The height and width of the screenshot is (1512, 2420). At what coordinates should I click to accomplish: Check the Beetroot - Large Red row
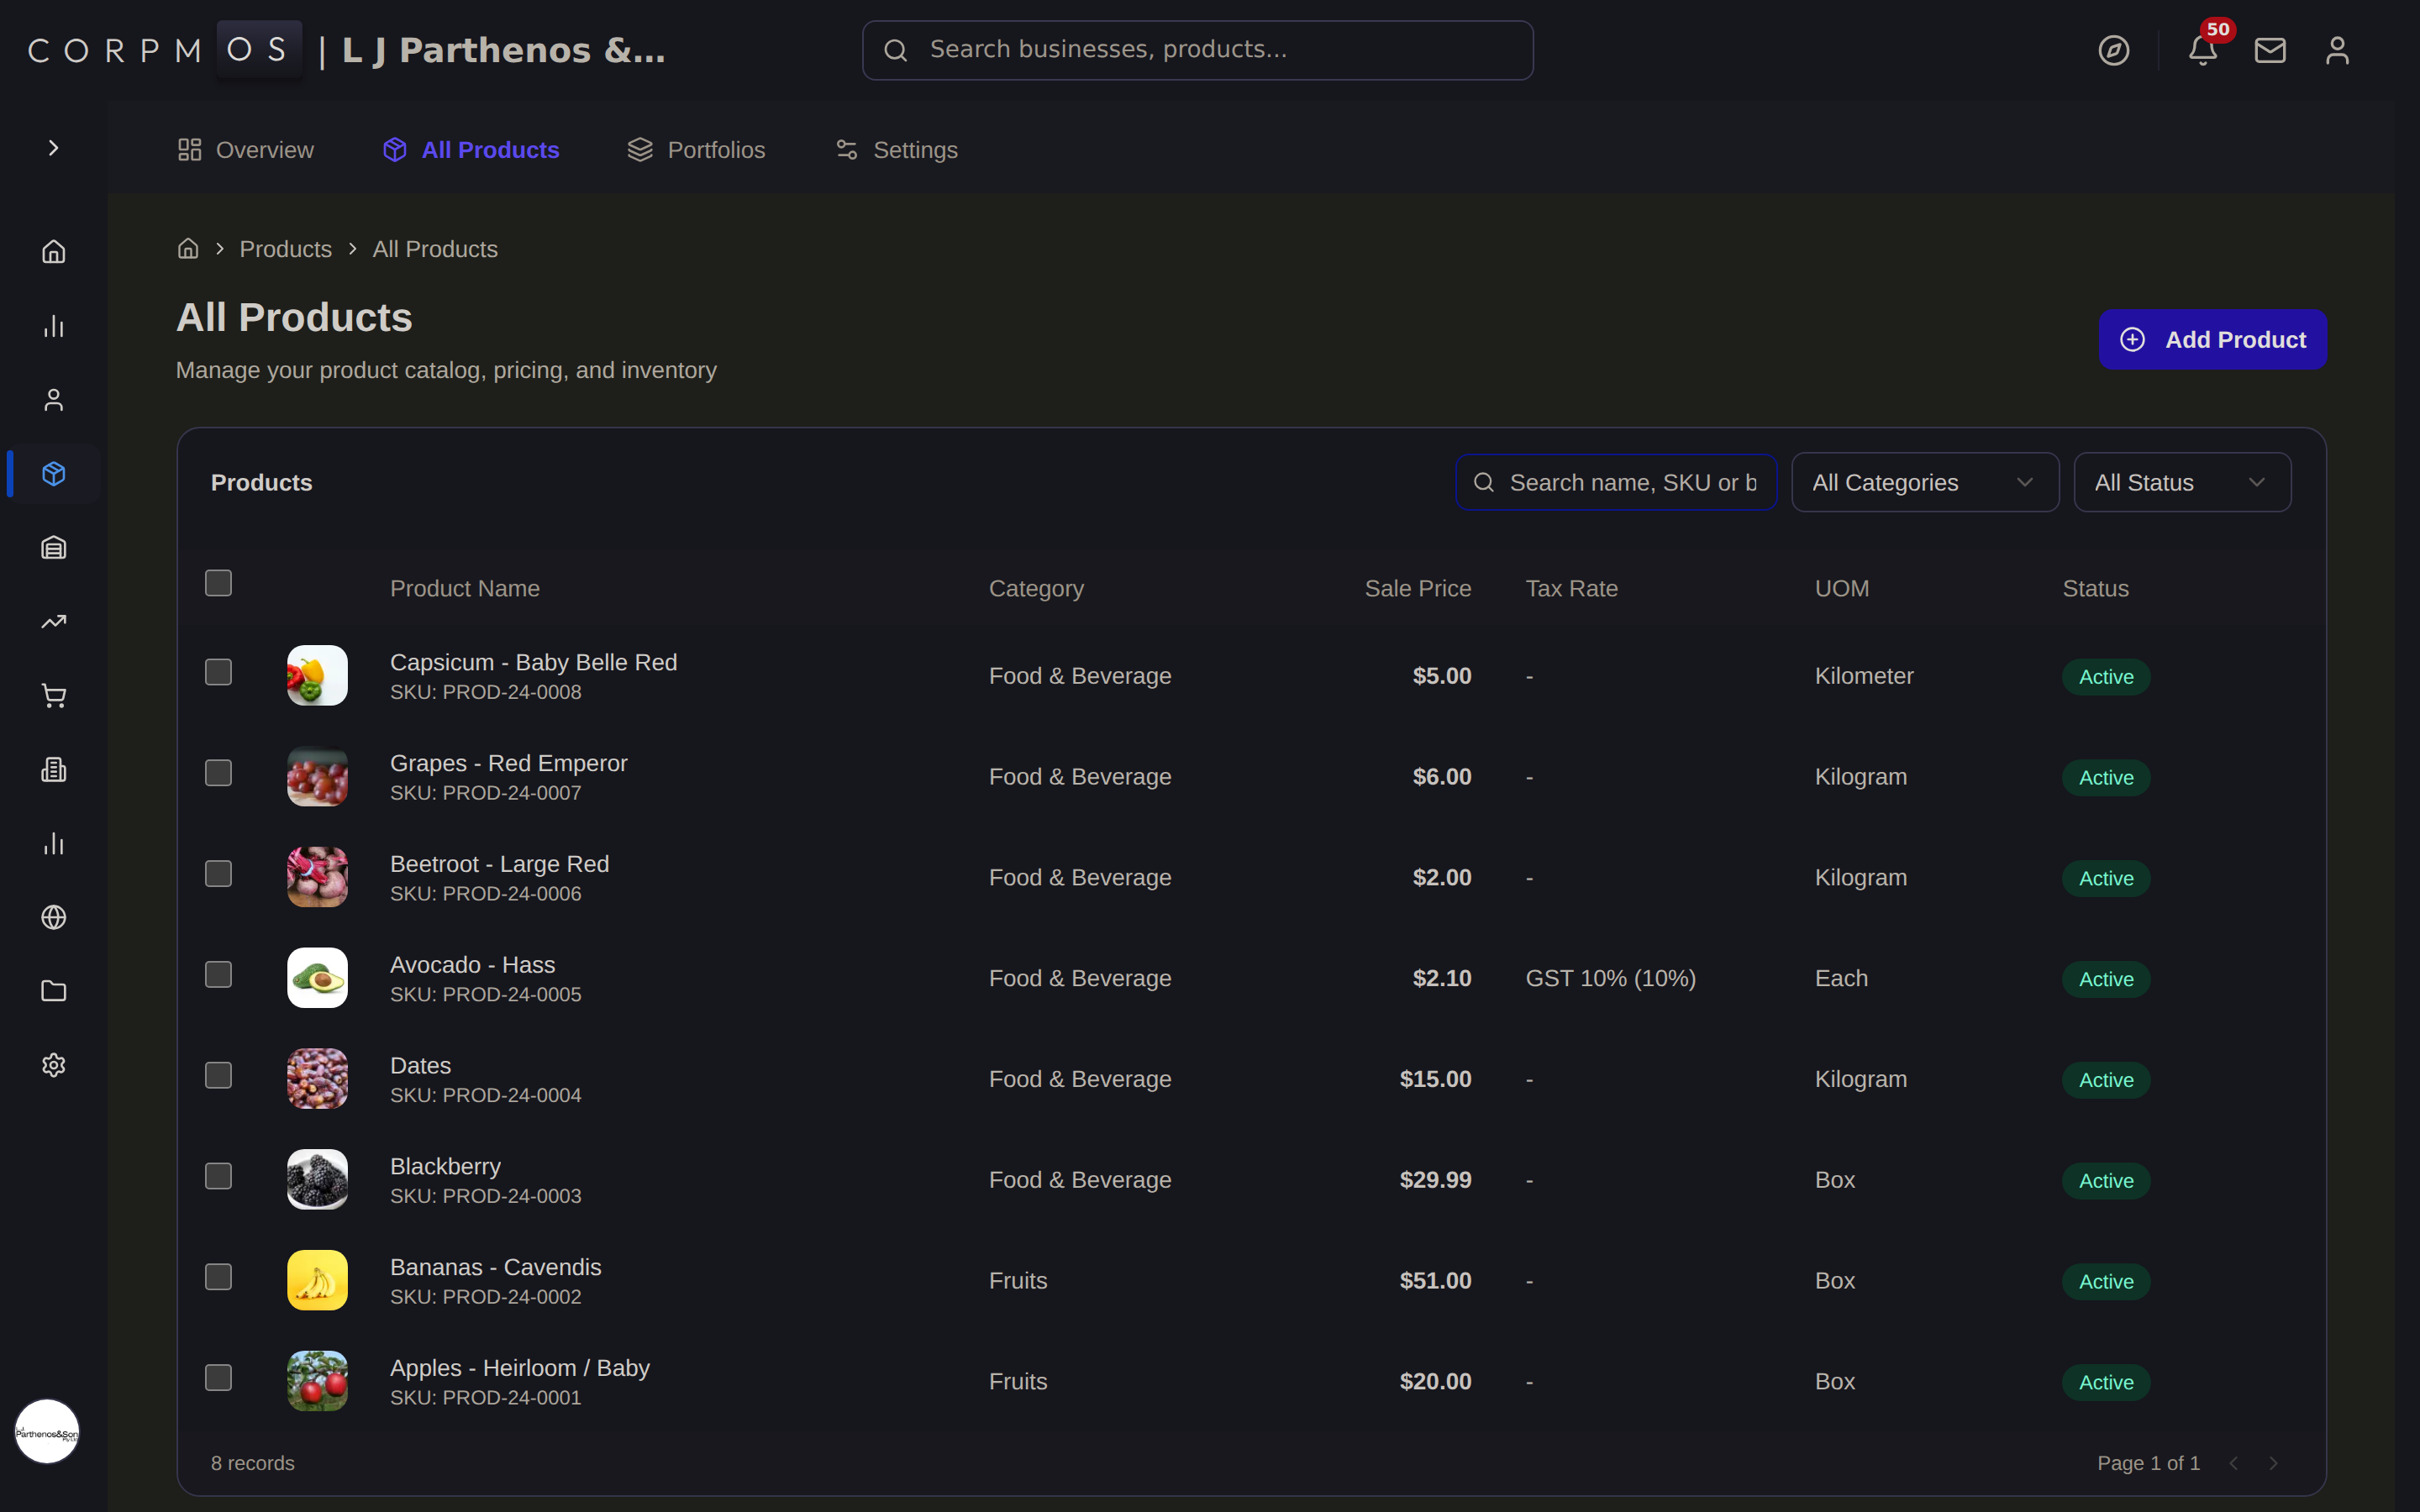click(x=218, y=874)
